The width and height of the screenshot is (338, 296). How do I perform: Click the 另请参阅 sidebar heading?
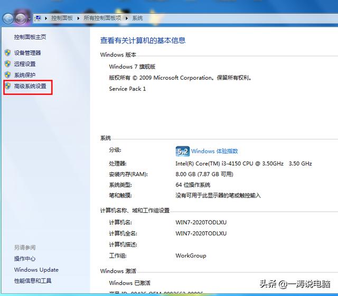25,248
